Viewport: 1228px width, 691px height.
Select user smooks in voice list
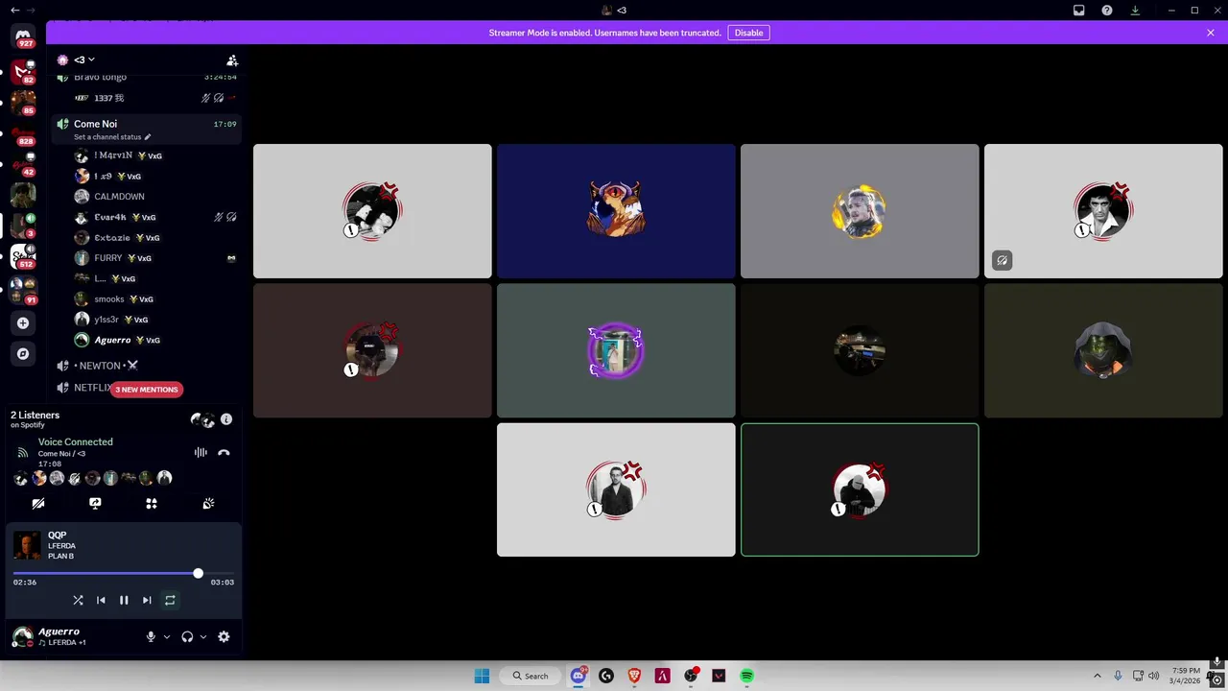[146, 299]
